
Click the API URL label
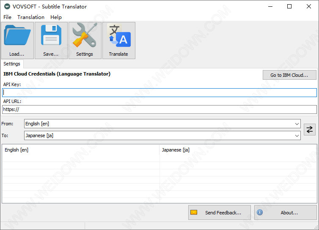tap(12, 101)
